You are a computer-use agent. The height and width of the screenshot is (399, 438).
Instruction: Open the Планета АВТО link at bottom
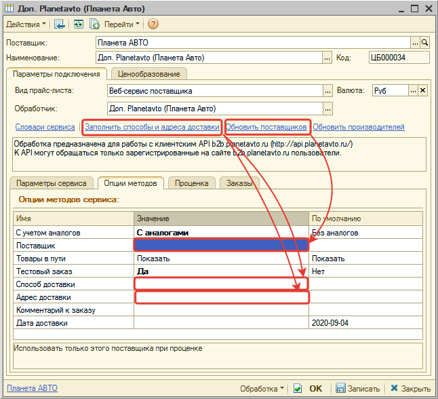point(32,388)
